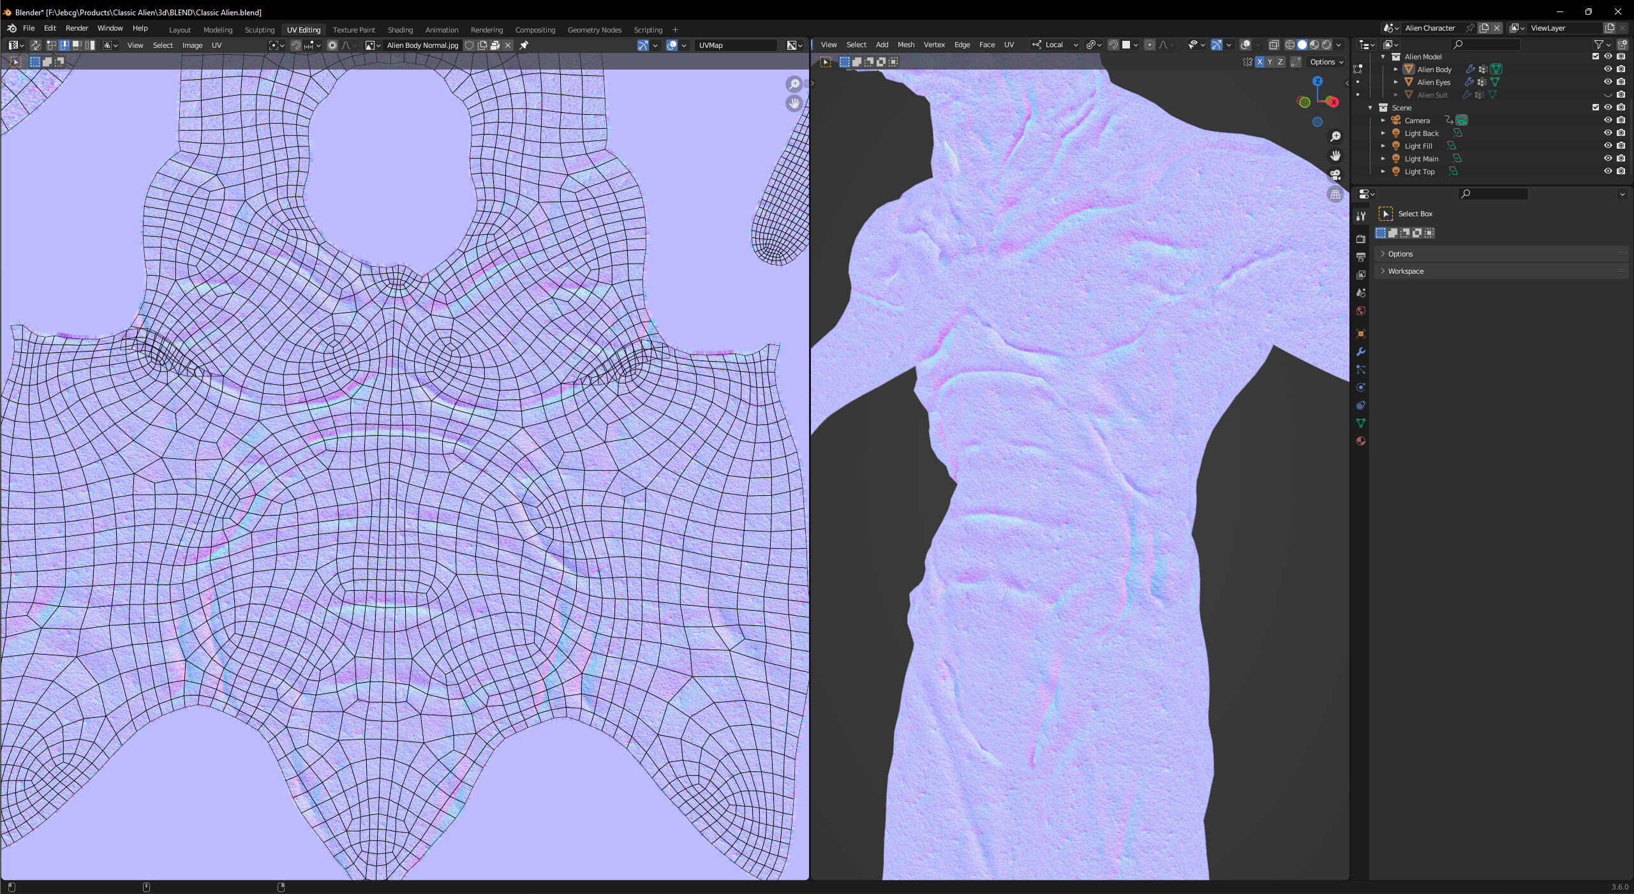The height and width of the screenshot is (894, 1634).
Task: Open the Material properties tab
Action: 1360,441
